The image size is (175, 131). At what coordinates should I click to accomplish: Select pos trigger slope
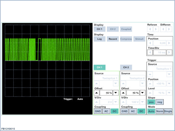click(151, 102)
